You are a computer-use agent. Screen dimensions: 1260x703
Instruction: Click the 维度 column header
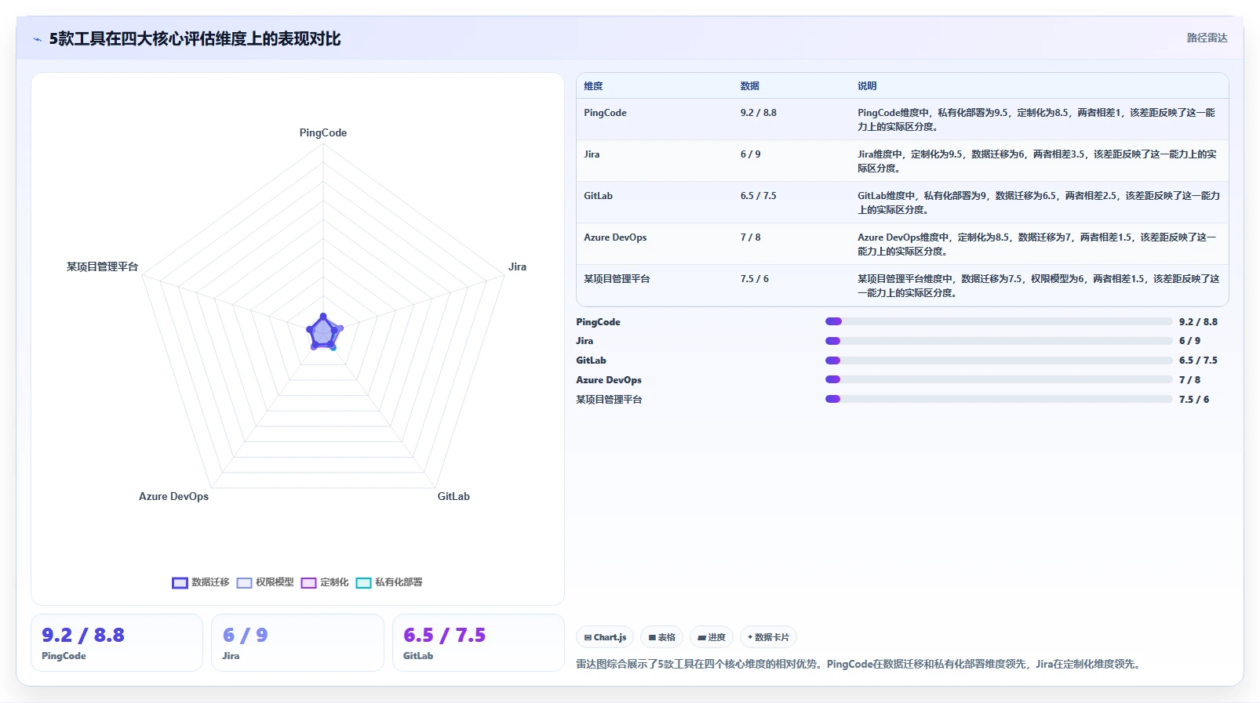(593, 86)
